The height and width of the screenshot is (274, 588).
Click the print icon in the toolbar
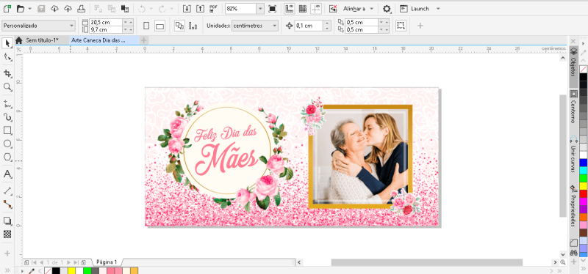(x=82, y=8)
